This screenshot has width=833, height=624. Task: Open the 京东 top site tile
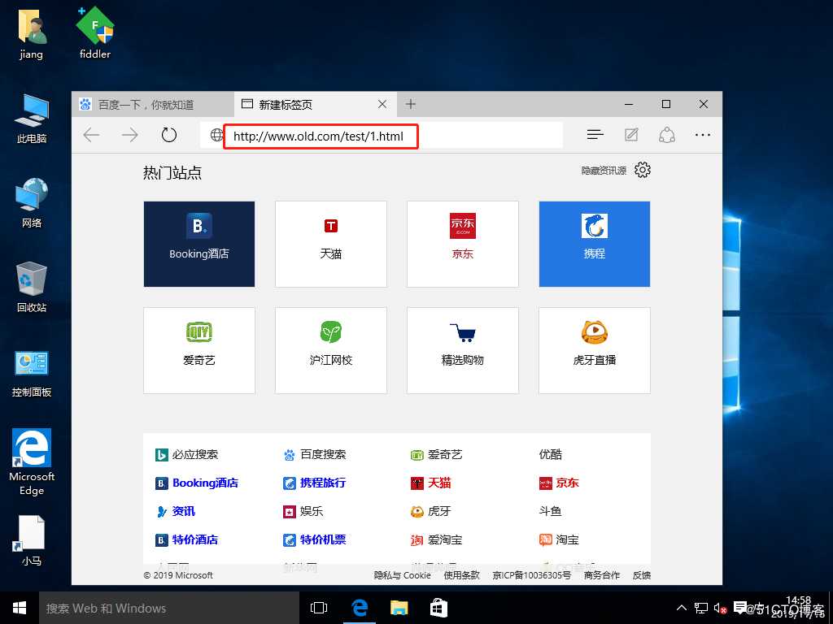(x=463, y=244)
